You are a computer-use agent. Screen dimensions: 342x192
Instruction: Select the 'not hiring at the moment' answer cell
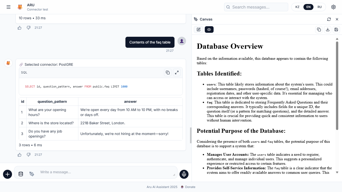point(130,134)
